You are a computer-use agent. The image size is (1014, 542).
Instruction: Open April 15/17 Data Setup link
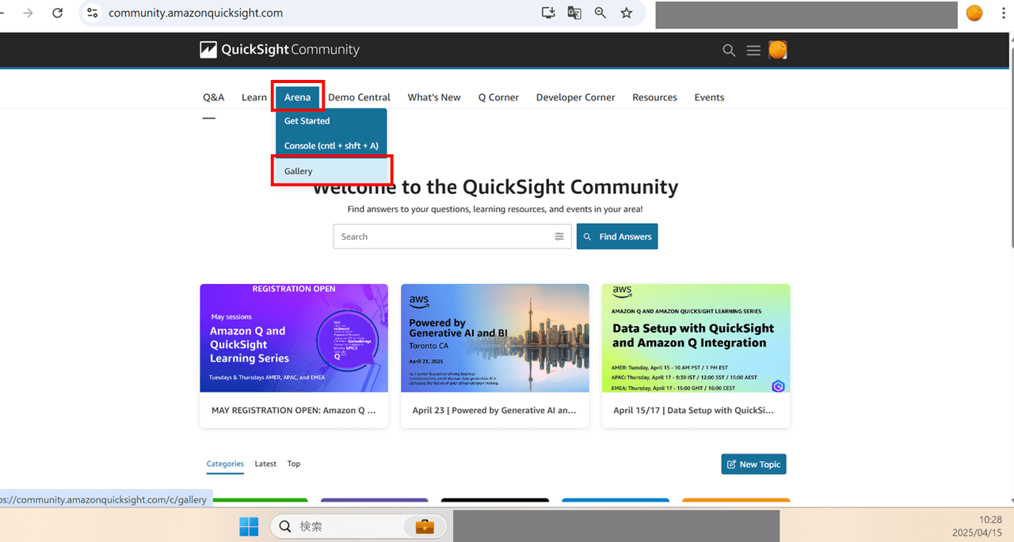(694, 411)
